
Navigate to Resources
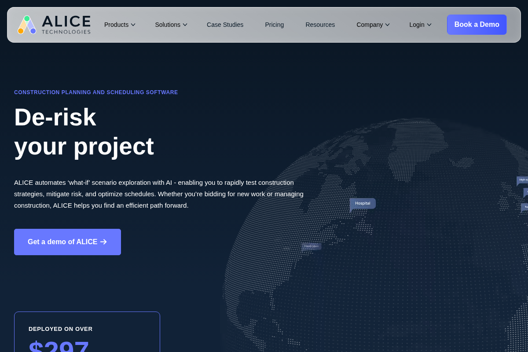click(x=320, y=25)
